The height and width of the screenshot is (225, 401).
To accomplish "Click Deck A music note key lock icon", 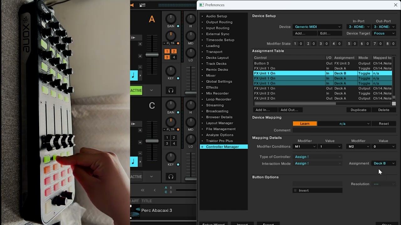I will click(x=133, y=75).
